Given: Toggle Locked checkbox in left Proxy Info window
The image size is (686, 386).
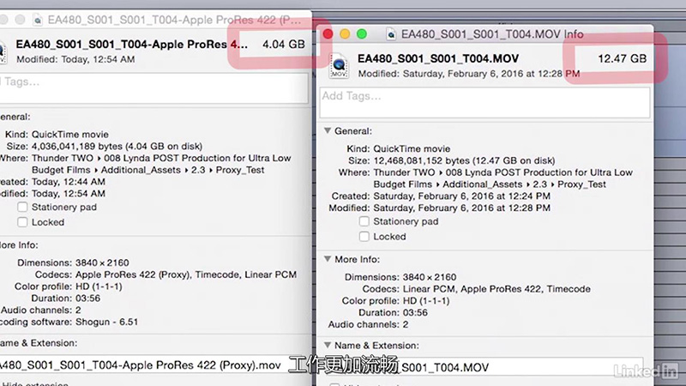Looking at the screenshot, I should [x=22, y=222].
